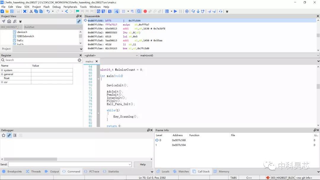Switch to Output tab

coord(52,172)
